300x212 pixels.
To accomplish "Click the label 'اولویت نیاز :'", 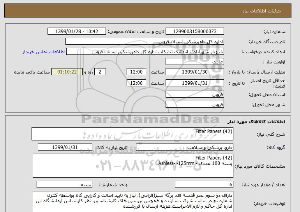I will point(274,62).
